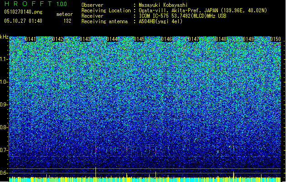
Task: Click the 1.1 frequency axis label
Action: click(x=4, y=59)
